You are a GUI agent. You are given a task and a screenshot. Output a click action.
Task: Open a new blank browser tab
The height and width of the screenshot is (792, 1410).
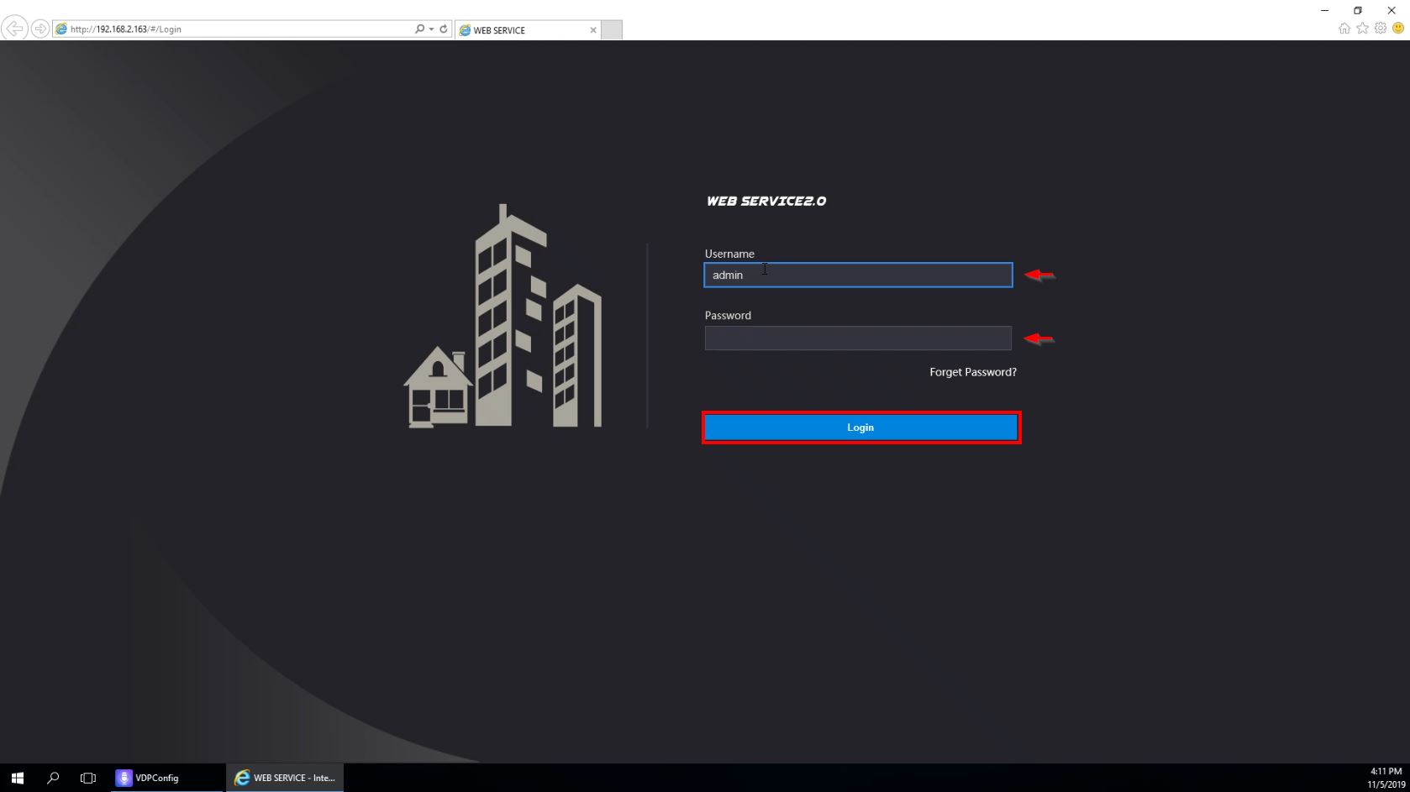[x=612, y=29]
